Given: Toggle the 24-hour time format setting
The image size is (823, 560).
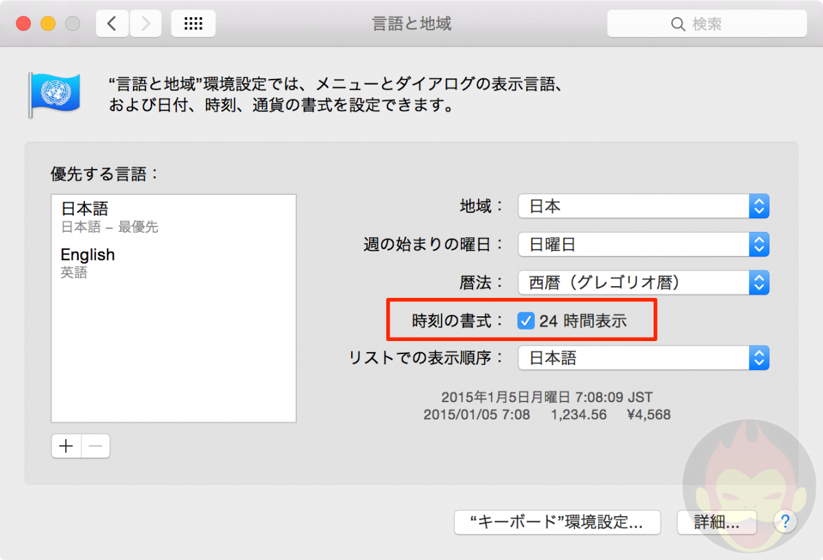Looking at the screenshot, I should tap(525, 320).
